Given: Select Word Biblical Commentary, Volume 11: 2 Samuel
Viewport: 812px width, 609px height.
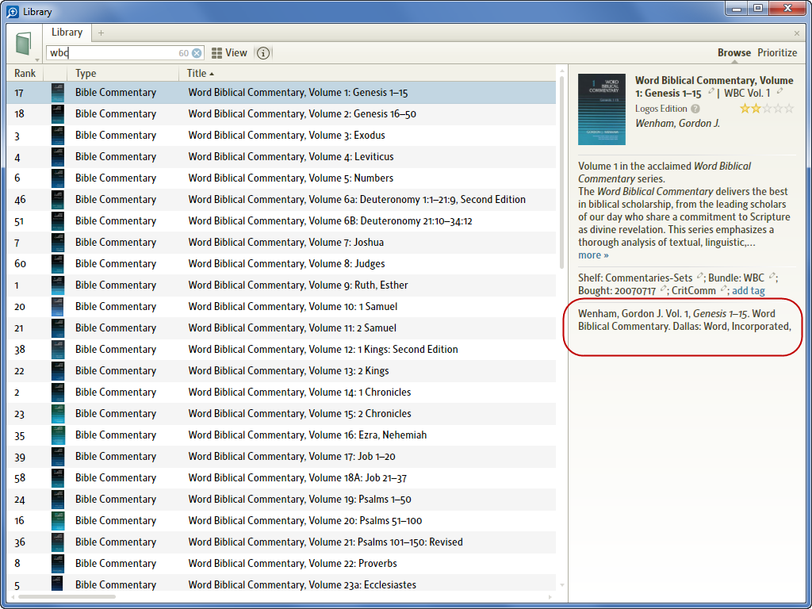Looking at the screenshot, I should (x=282, y=327).
